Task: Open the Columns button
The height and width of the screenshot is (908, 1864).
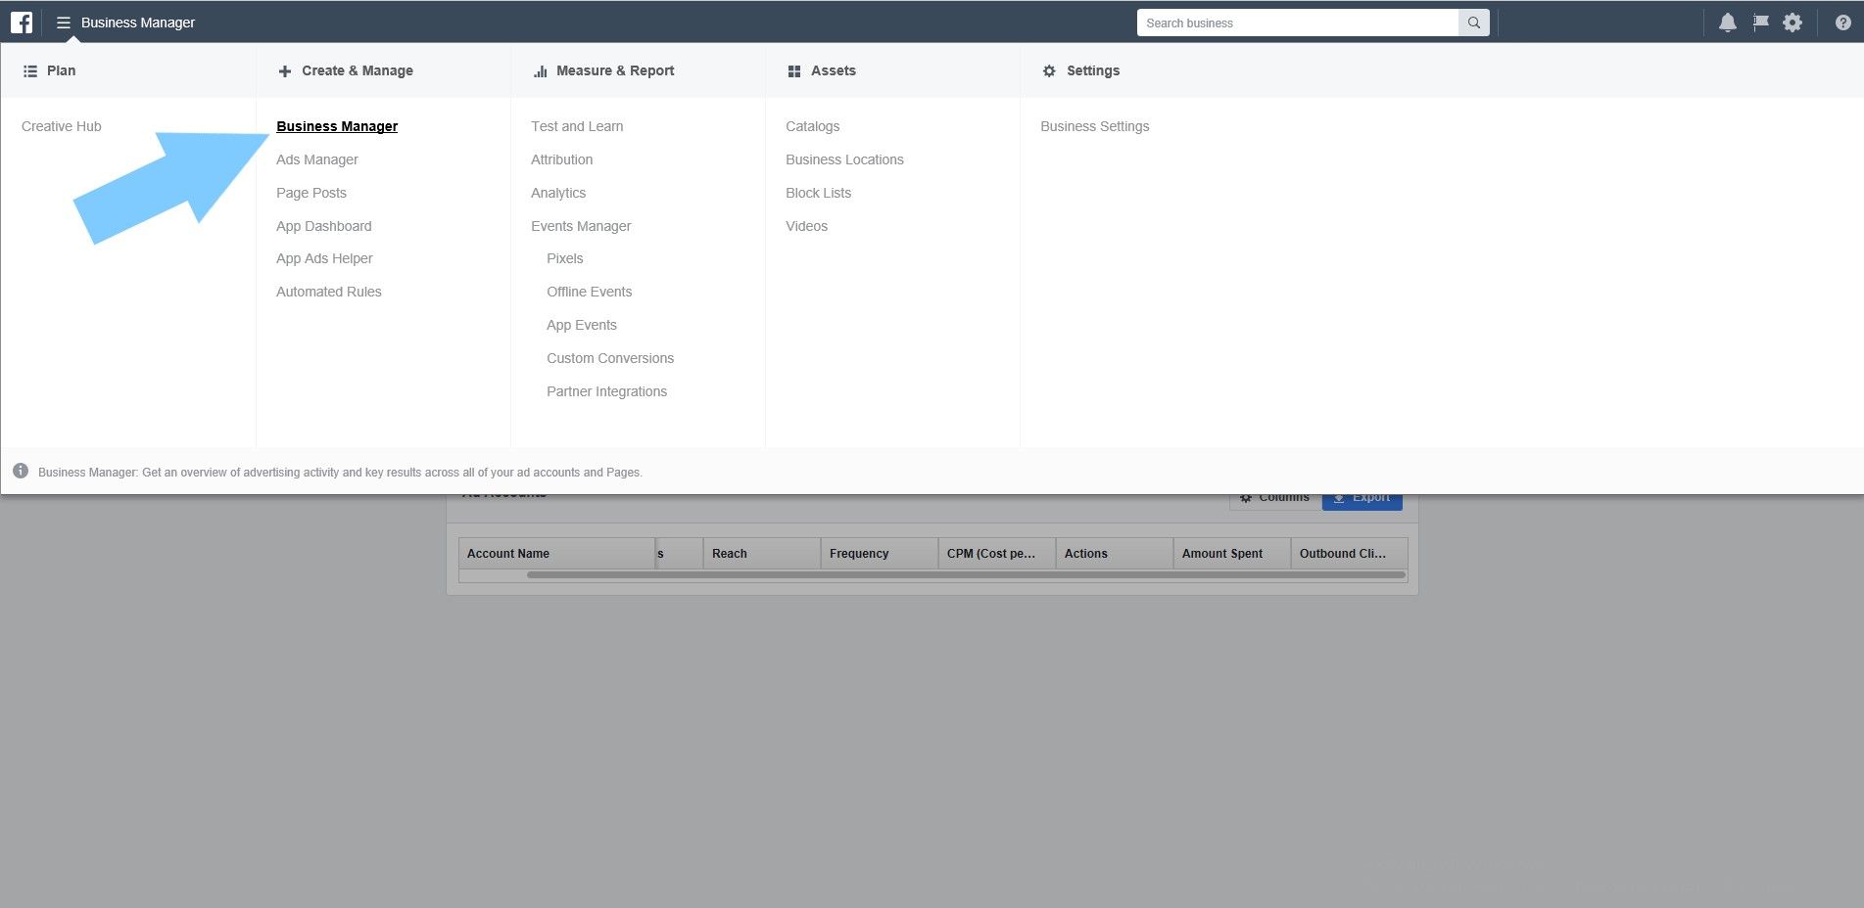Action: click(x=1275, y=500)
